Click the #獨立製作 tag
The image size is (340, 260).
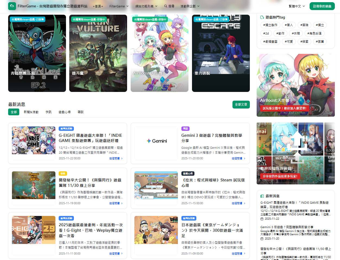click(x=270, y=25)
